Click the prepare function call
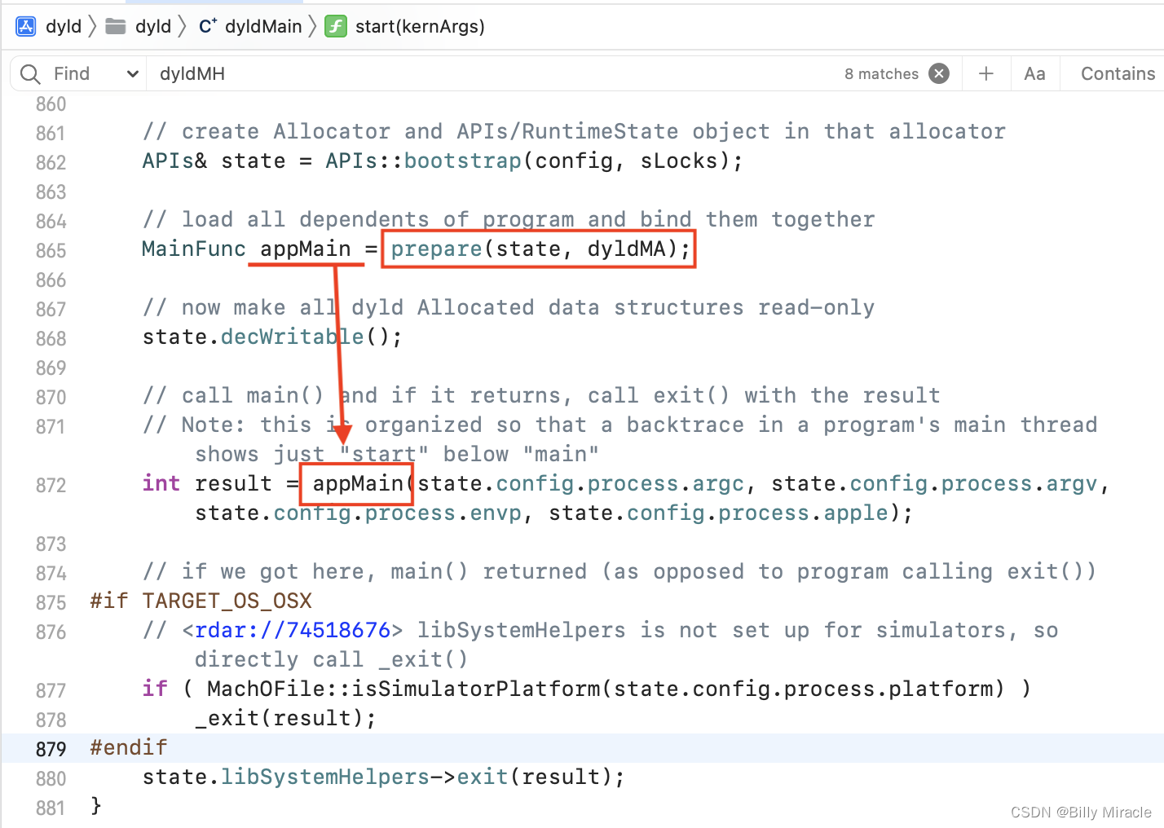The image size is (1164, 828). (437, 249)
